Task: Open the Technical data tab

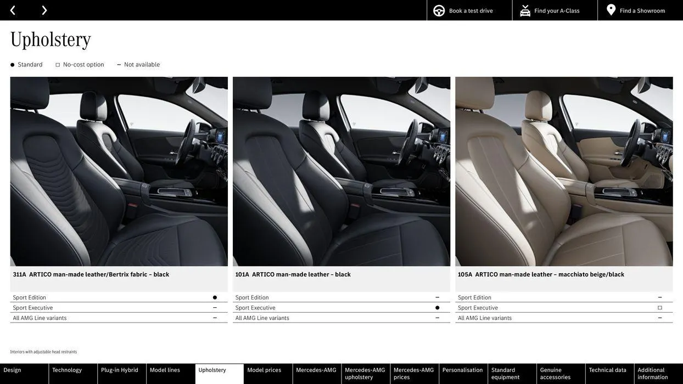Action: (607, 370)
